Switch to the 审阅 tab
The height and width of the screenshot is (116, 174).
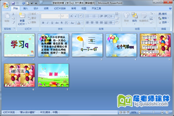coord(73,8)
